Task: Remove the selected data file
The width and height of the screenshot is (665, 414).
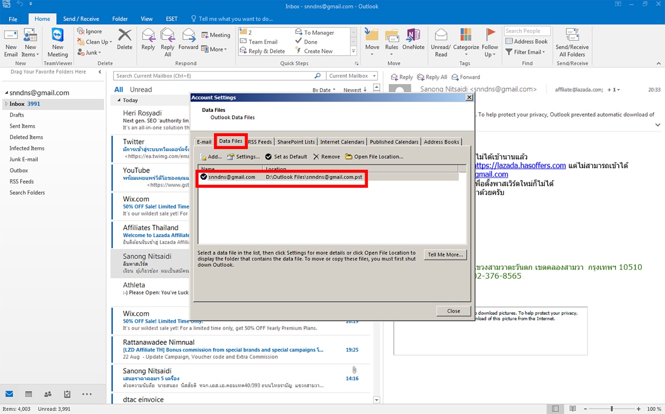Action: pos(327,157)
